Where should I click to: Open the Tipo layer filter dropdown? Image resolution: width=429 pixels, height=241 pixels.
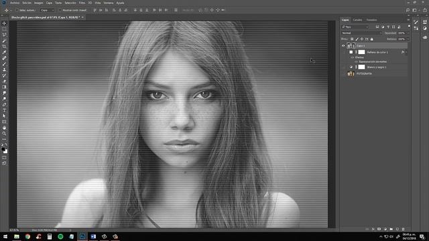pos(355,27)
